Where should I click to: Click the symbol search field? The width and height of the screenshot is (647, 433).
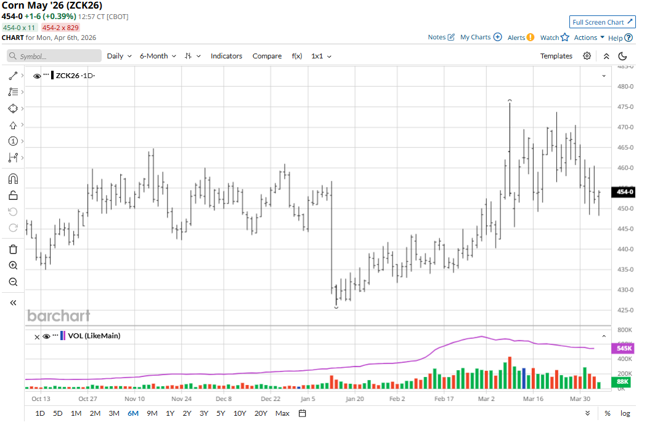[54, 56]
